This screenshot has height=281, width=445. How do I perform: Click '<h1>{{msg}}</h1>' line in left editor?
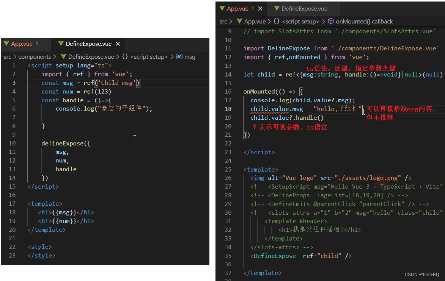[x=66, y=212]
